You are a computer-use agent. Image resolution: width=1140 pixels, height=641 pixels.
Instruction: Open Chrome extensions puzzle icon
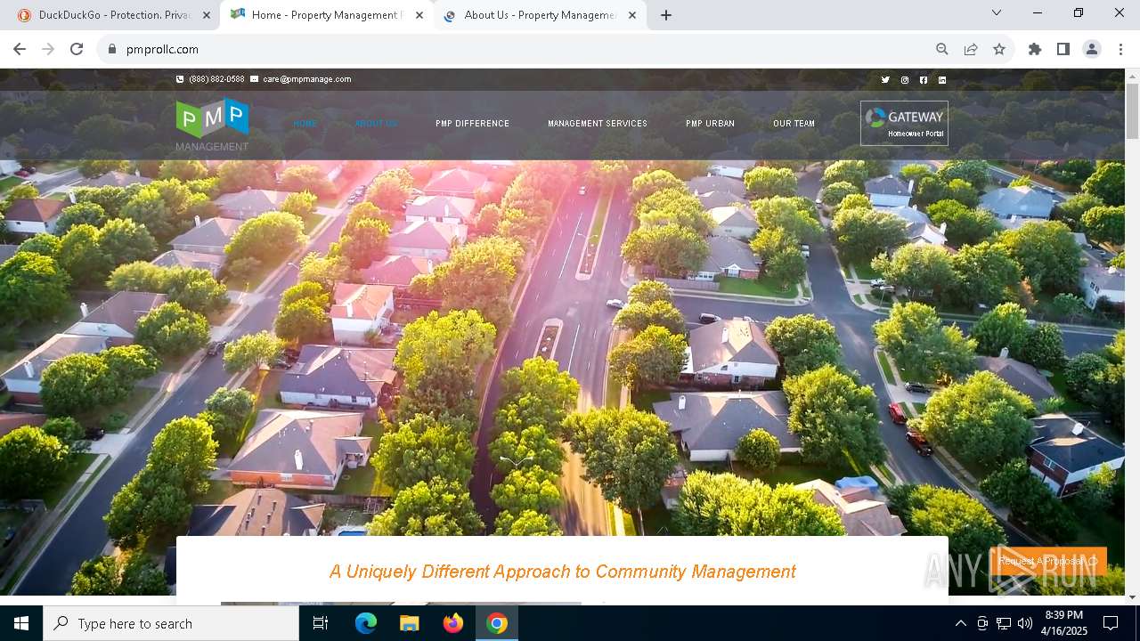coord(1035,49)
